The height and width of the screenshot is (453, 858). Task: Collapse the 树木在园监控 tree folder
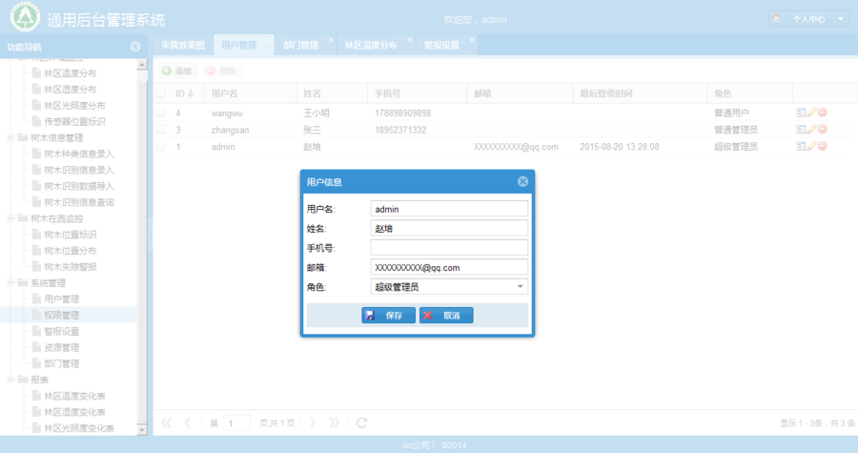tap(10, 218)
